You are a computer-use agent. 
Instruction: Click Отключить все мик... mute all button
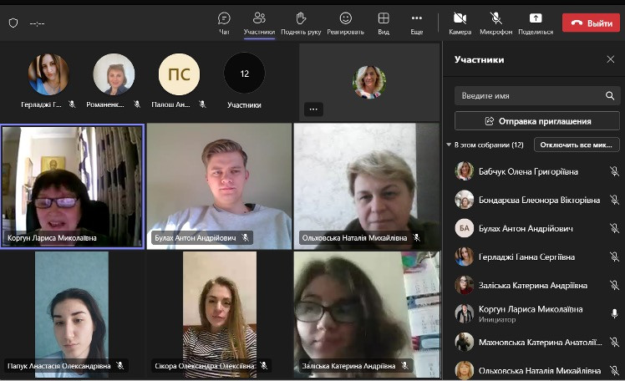(577, 145)
